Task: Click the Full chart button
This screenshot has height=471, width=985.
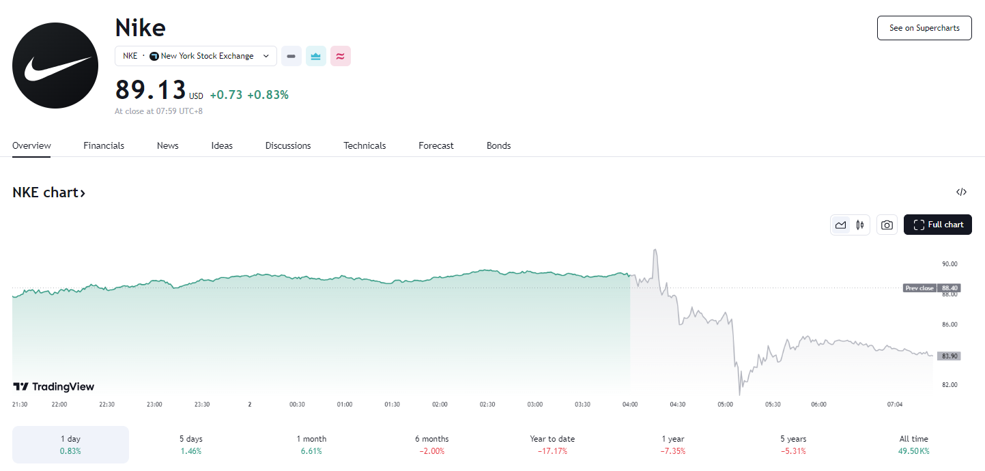Action: [x=937, y=224]
